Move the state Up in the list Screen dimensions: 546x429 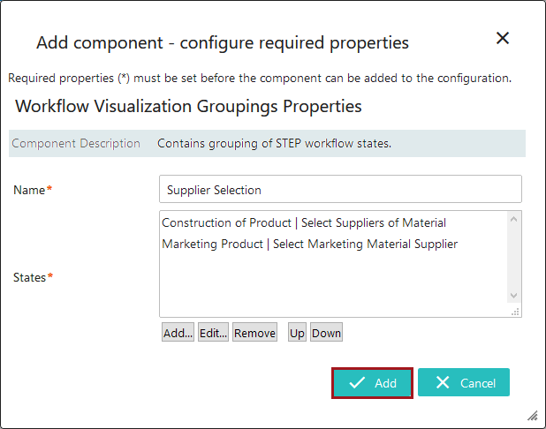pos(297,333)
